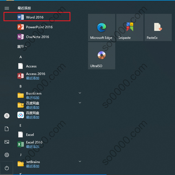Click the letter J group header
This screenshot has width=175, height=175.
21,155
